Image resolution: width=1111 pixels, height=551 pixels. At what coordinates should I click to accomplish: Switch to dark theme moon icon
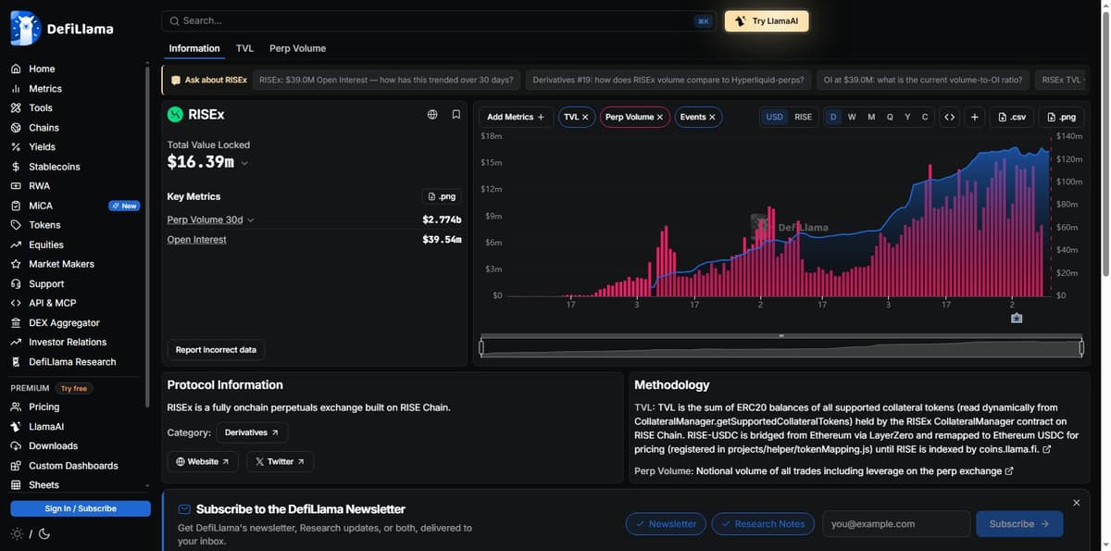(44, 533)
